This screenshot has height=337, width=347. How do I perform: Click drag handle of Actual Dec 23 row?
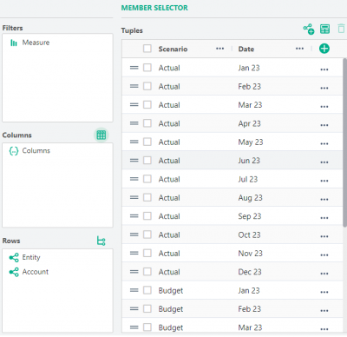pyautogui.click(x=134, y=272)
